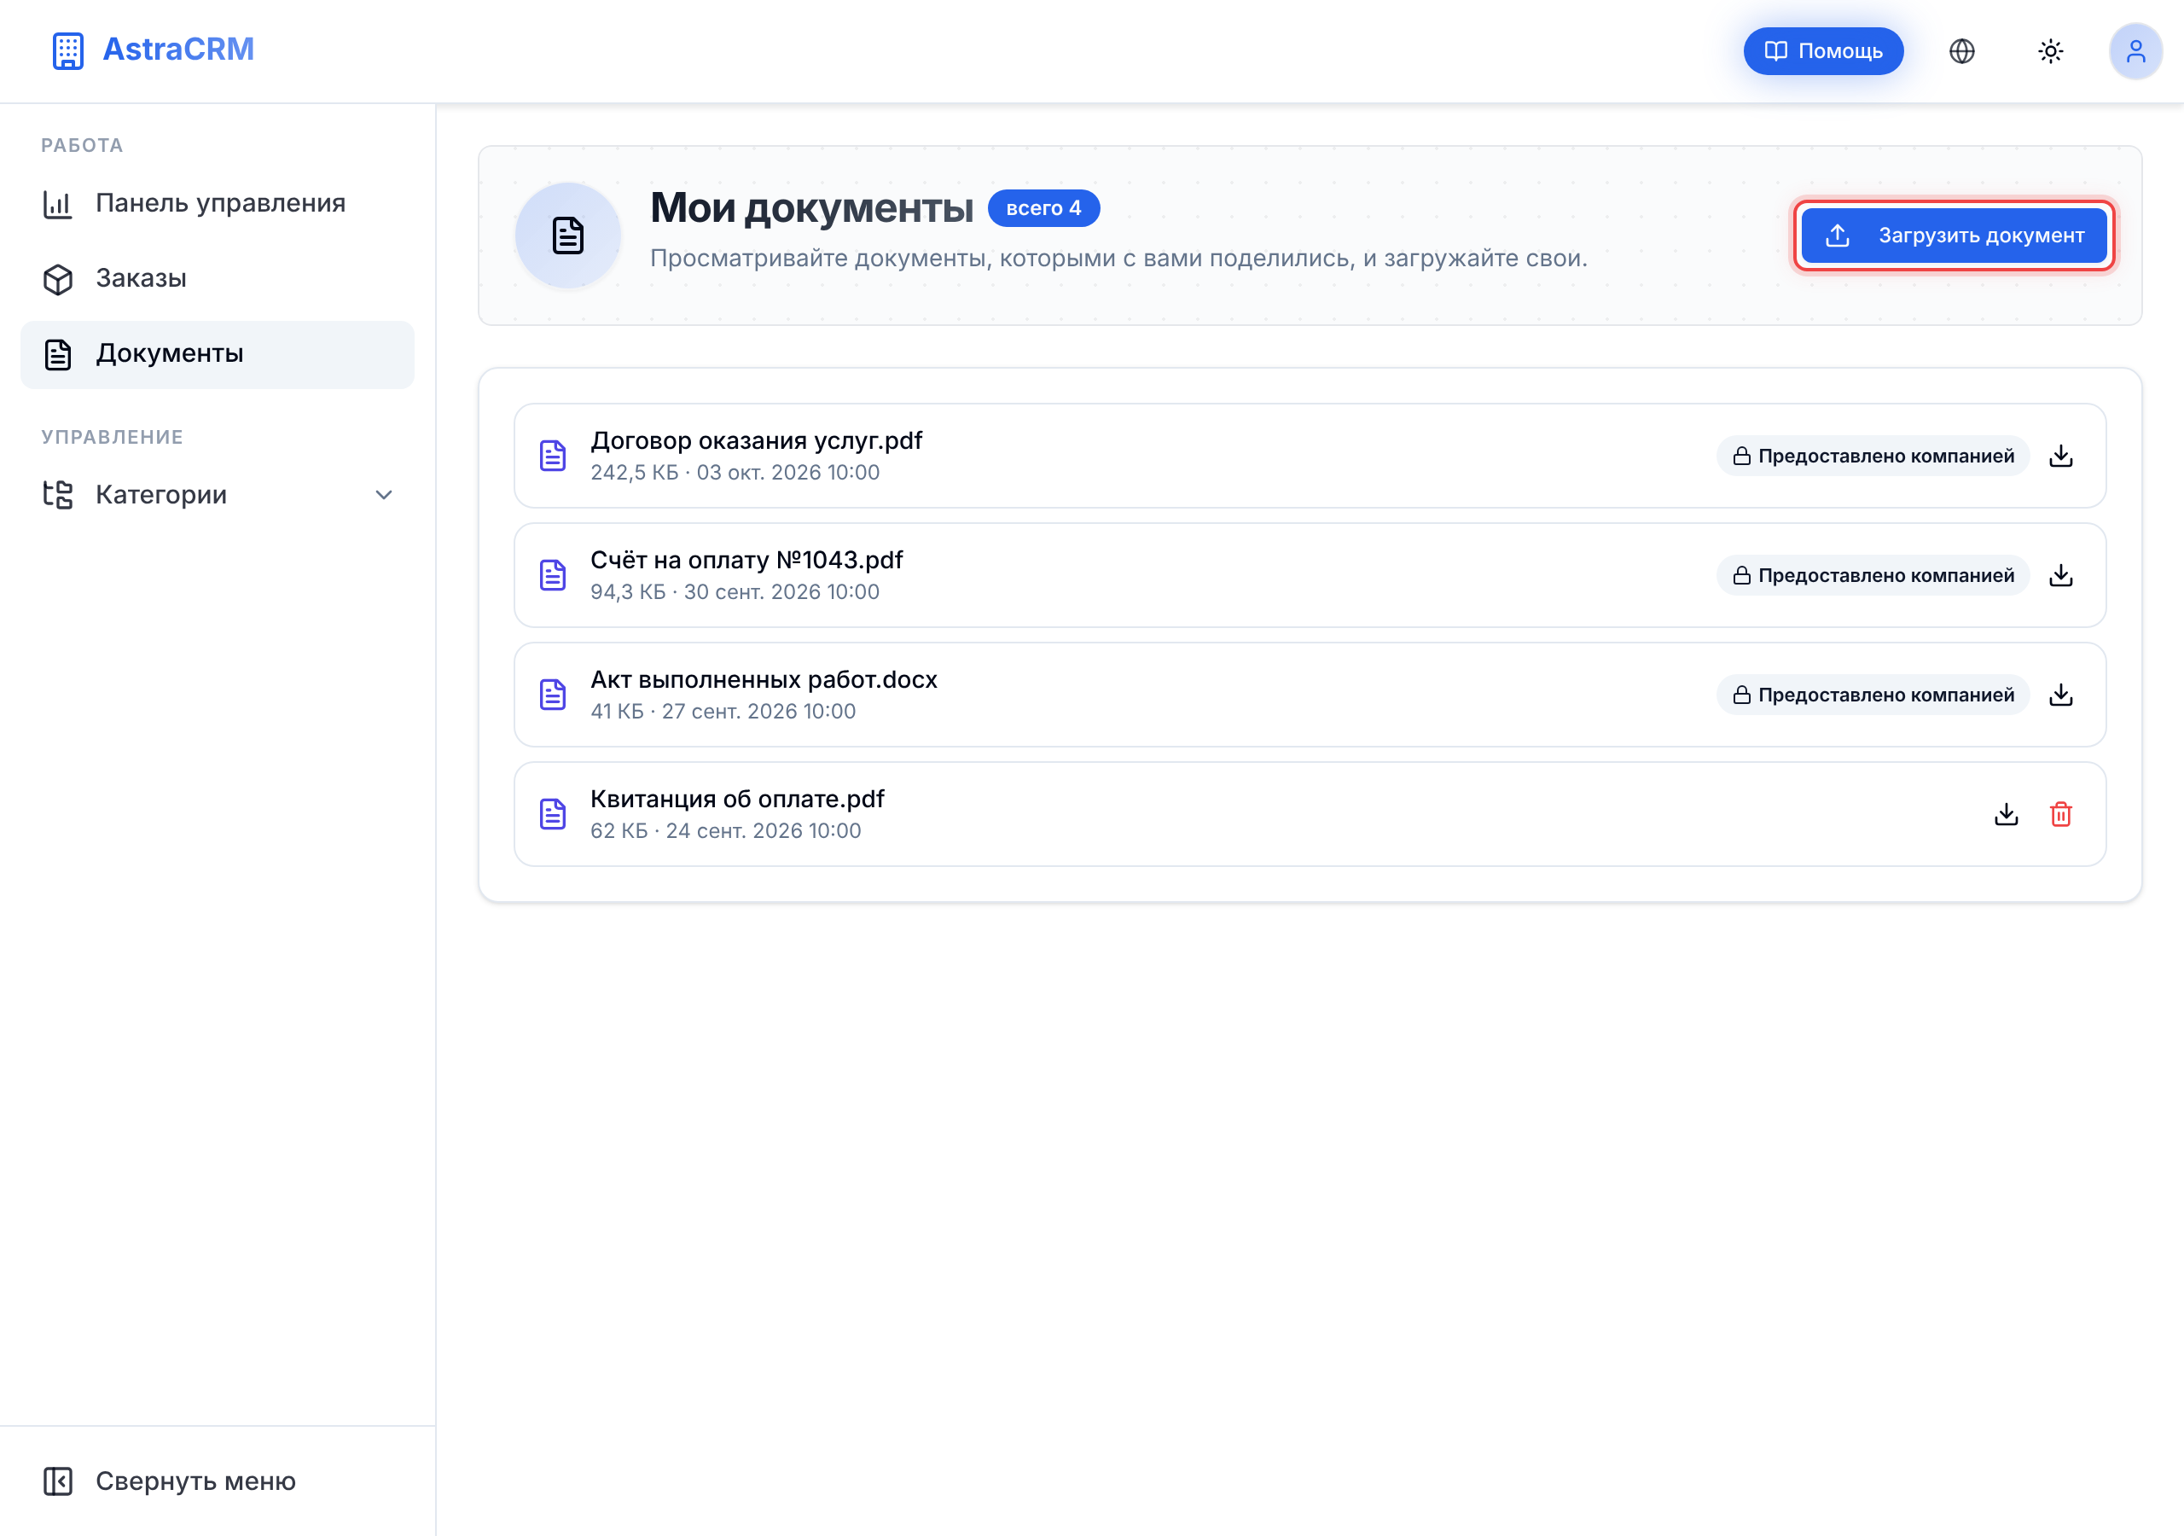Click Загрузить документ upload button
Viewport: 2184px width, 1536px height.
click(x=1954, y=235)
